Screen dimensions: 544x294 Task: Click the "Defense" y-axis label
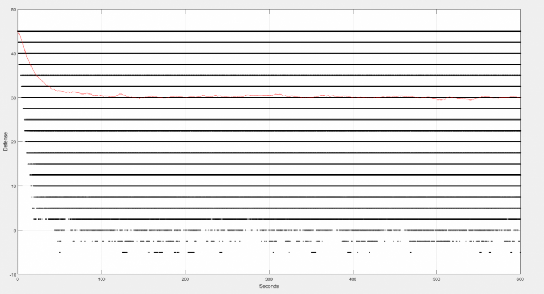pyautogui.click(x=5, y=141)
